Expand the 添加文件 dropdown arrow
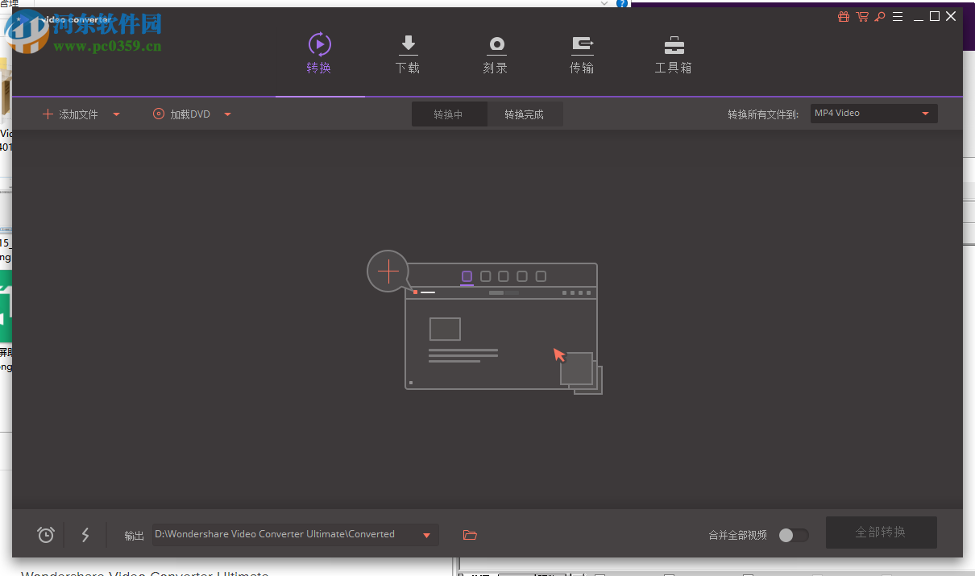Screen dimensions: 975x576 pos(116,114)
